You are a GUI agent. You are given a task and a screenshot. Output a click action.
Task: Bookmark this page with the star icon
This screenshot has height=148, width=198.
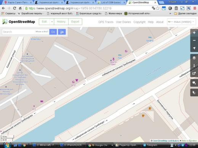click(x=158, y=8)
